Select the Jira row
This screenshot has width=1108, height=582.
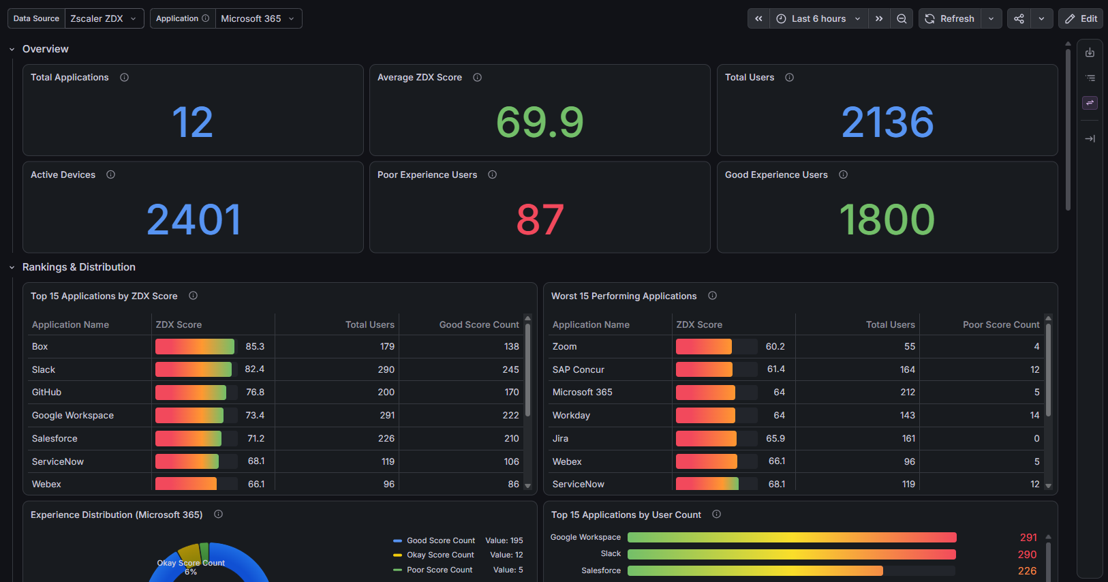click(796, 438)
